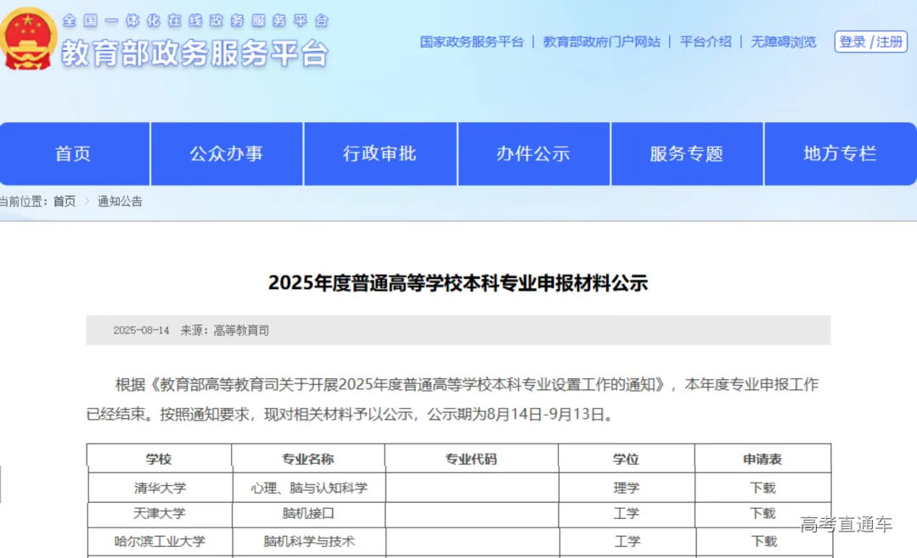The image size is (917, 558).
Task: Open the 公众办事 navigation menu
Action: click(x=226, y=153)
